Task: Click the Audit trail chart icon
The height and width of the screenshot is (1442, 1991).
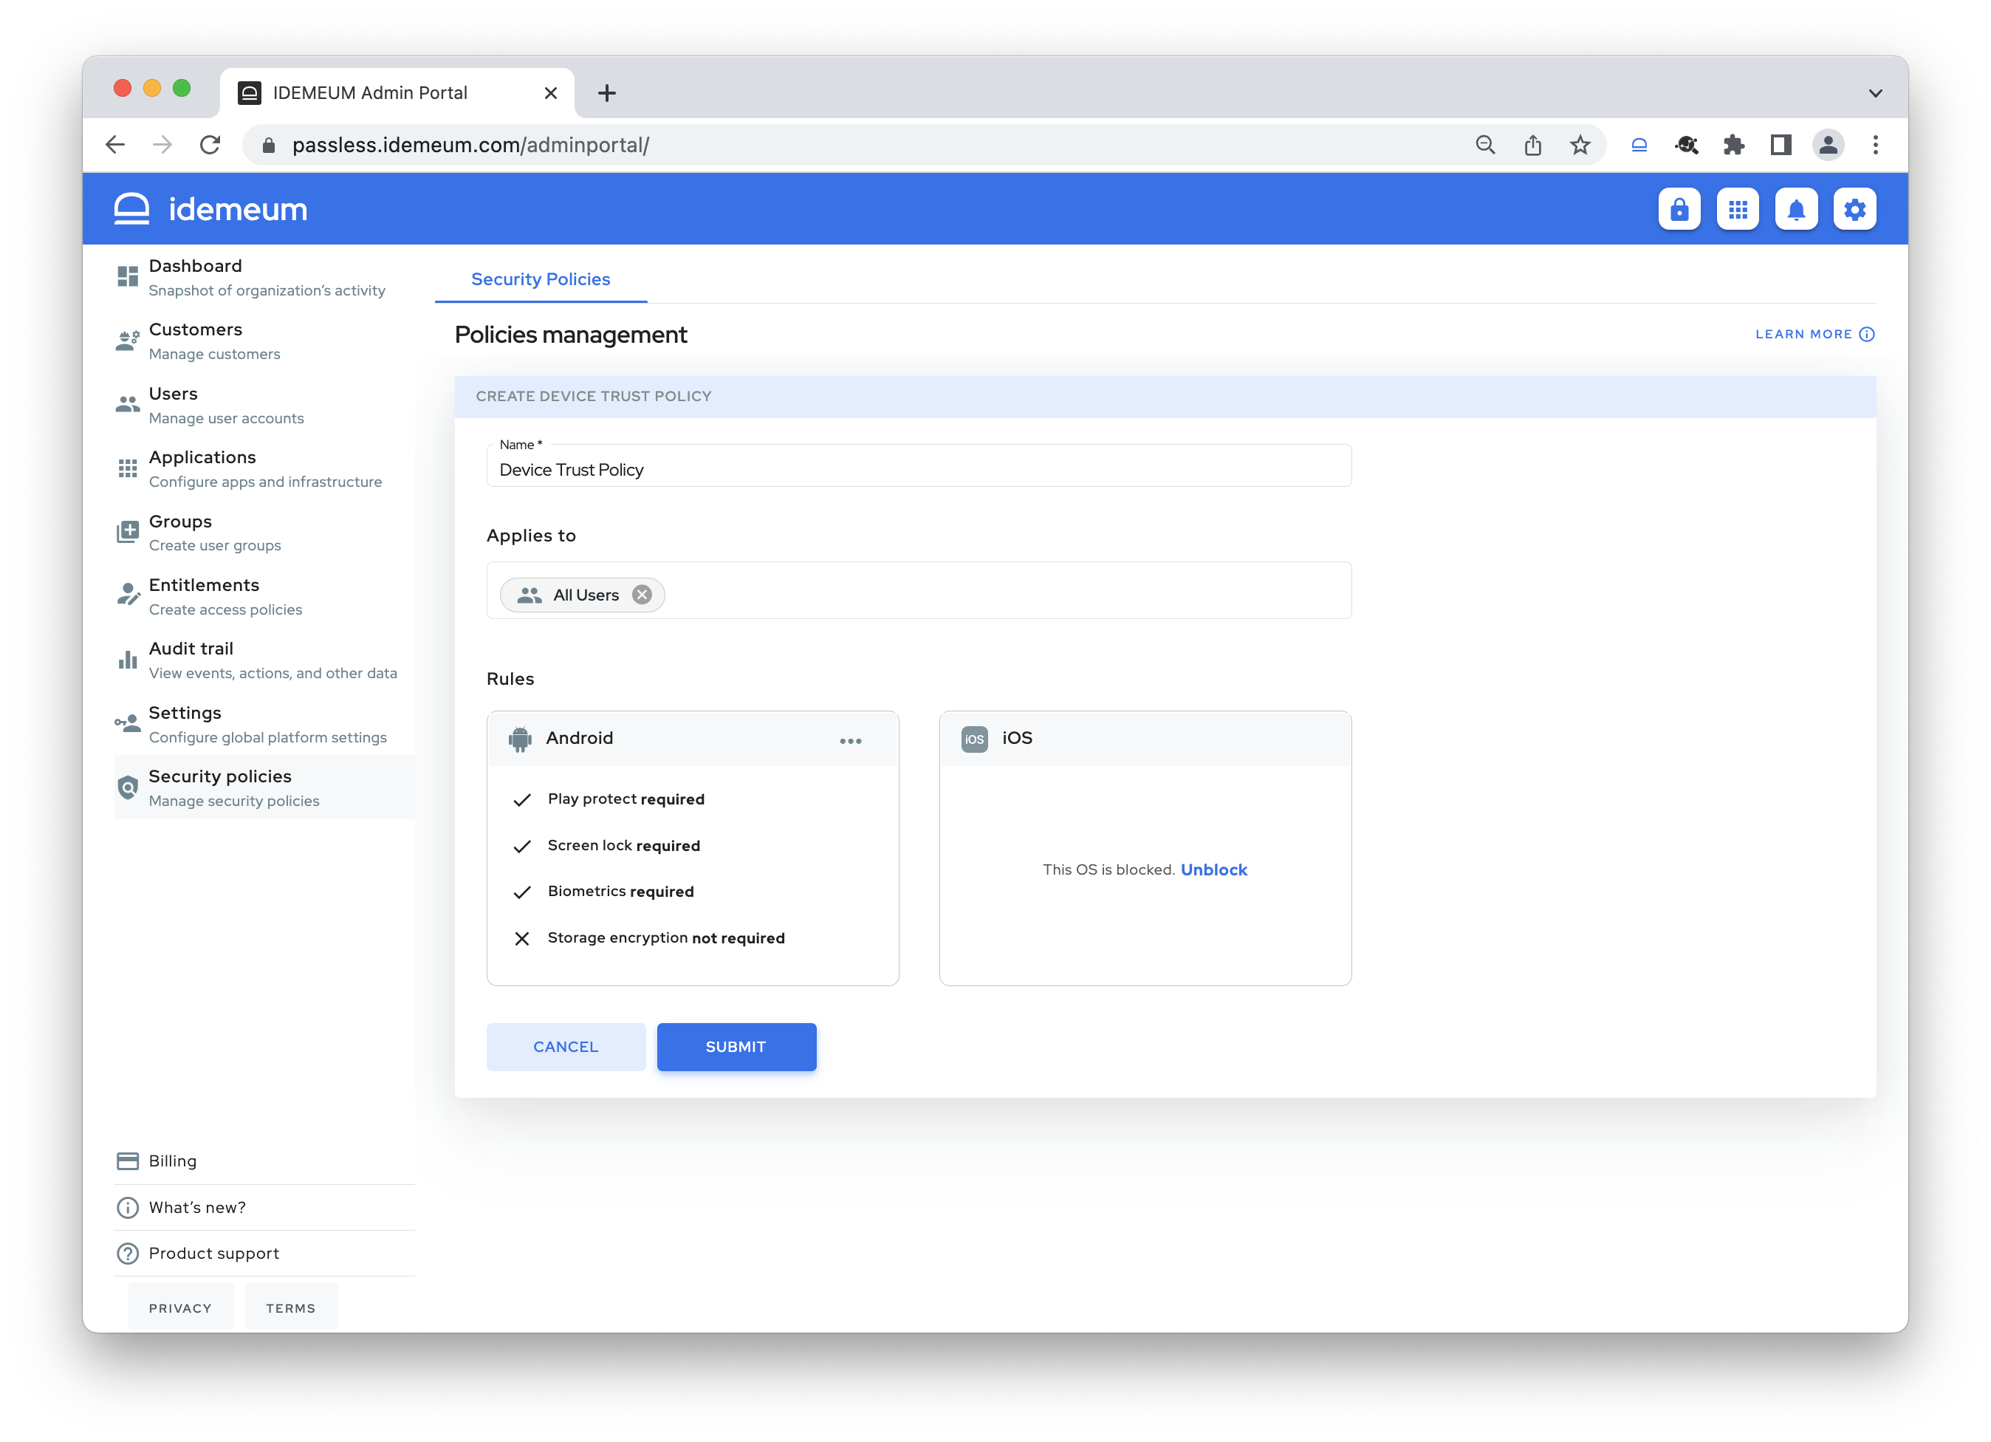Action: pos(128,659)
